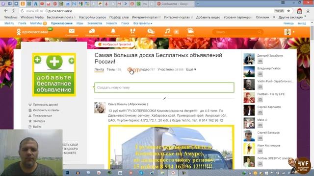Switch to Facebook pinned tab

10,3
